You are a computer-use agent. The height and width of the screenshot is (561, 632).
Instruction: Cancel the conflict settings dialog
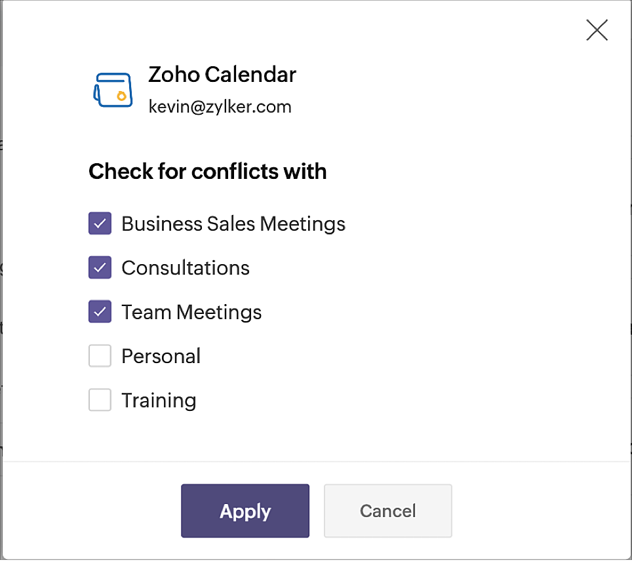click(388, 511)
